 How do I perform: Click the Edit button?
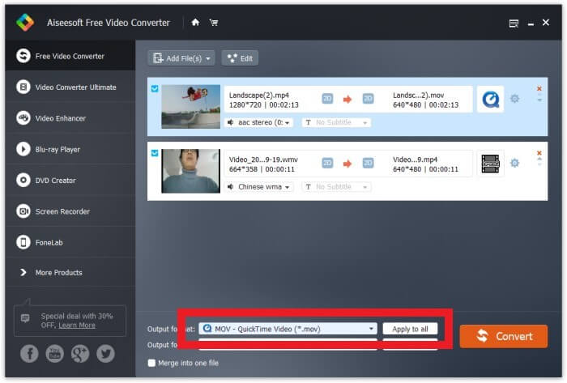pyautogui.click(x=240, y=58)
